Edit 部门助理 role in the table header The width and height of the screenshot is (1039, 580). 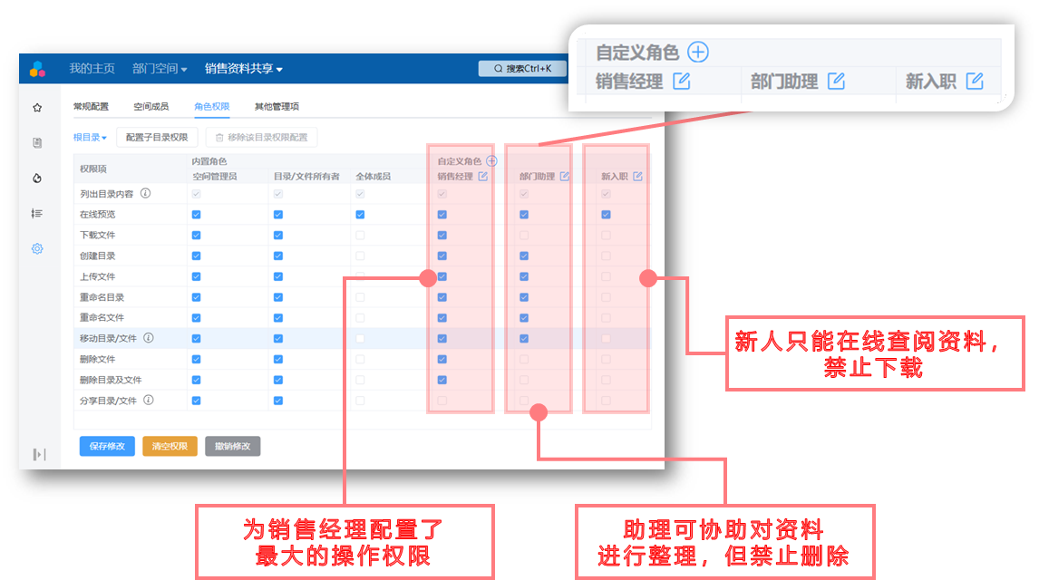pos(565,176)
